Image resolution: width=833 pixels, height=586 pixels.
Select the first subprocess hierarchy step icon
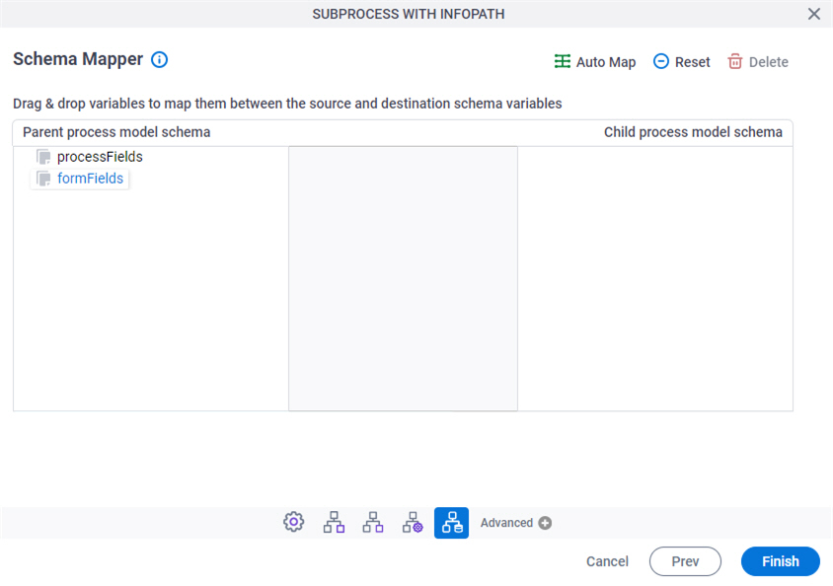pyautogui.click(x=334, y=522)
